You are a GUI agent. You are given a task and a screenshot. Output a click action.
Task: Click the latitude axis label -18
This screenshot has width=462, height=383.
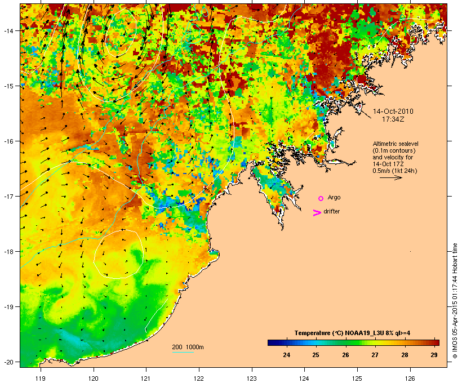click(8, 251)
